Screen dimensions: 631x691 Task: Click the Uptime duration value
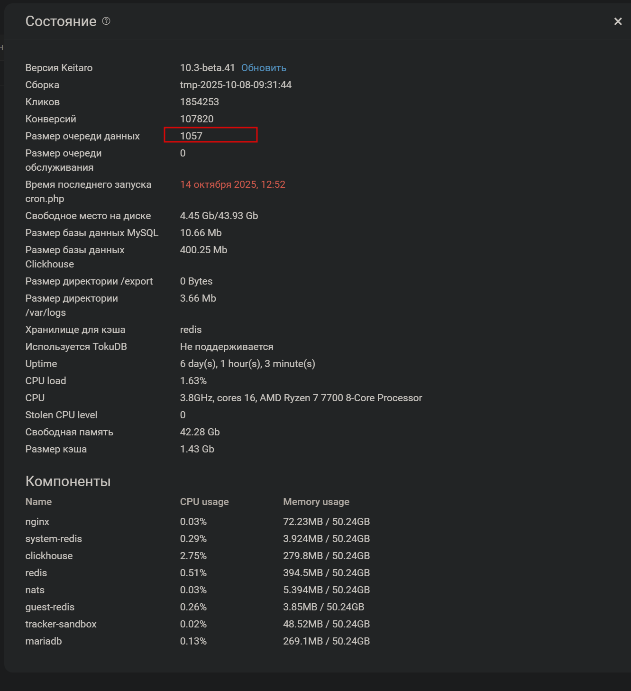click(x=247, y=364)
